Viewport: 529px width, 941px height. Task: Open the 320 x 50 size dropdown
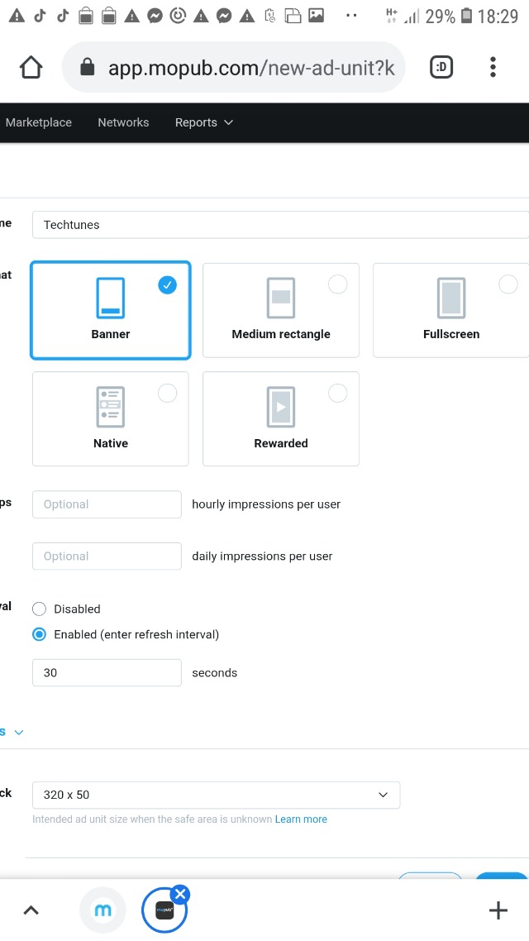pos(216,795)
